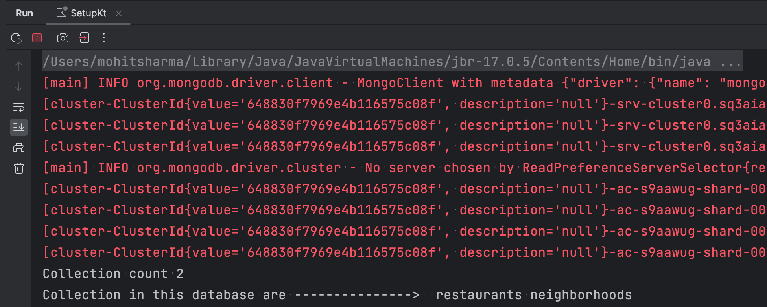Screen dimensions: 767x307
Task: Click the Run tool window title
Action: point(24,13)
